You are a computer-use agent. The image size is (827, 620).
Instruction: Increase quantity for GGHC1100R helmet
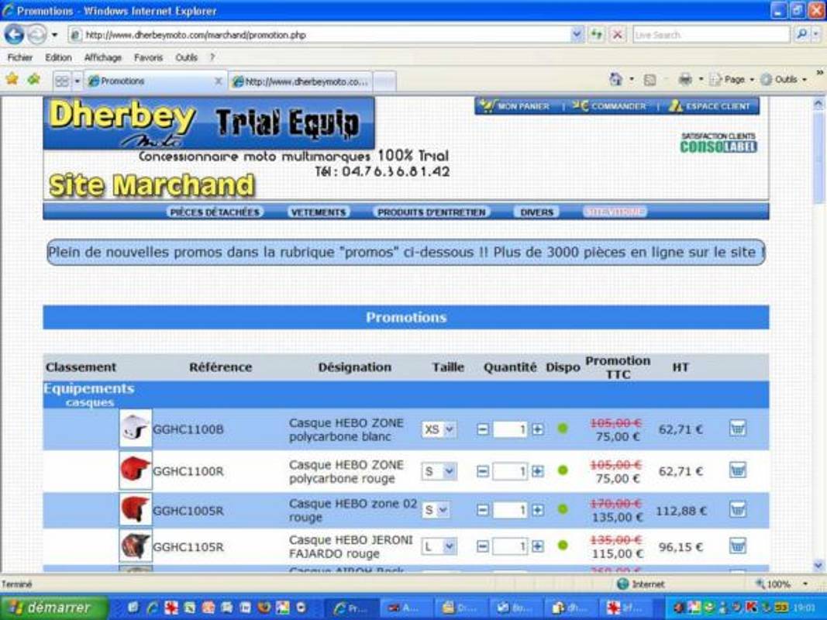coord(537,471)
